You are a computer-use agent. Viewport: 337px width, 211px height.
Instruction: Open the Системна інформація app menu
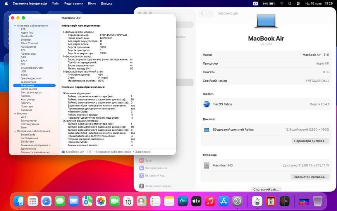[30, 3]
